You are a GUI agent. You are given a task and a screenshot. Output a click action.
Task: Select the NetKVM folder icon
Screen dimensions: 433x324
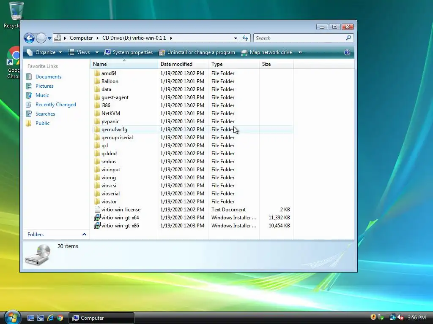tap(97, 113)
